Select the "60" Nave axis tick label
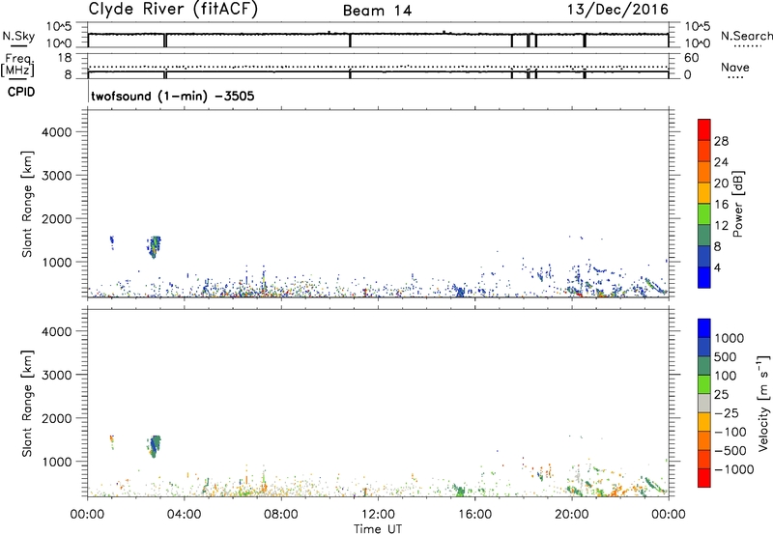Image resolution: width=773 pixels, height=535 pixels. tap(691, 58)
